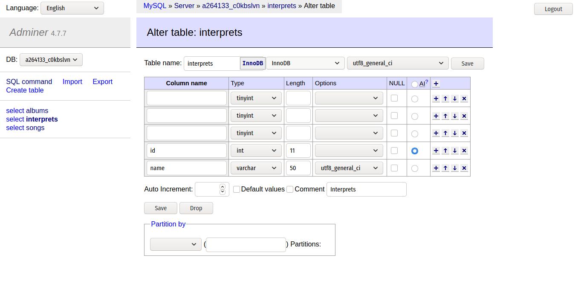The height and width of the screenshot is (284, 581).
Task: Go to the interprets breadcrumb link
Action: tap(281, 6)
